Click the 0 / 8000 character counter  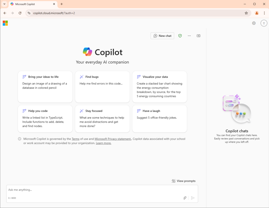12,198
